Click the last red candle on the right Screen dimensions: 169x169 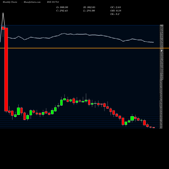point(154,127)
